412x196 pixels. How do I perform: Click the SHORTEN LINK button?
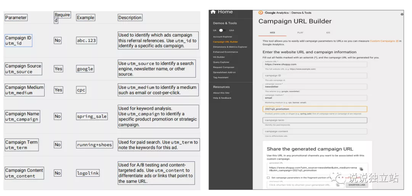click(357, 185)
